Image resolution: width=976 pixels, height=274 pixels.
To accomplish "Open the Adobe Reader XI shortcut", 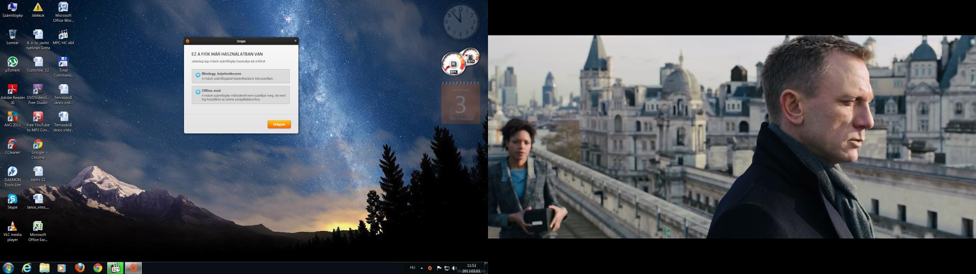I will 12,95.
